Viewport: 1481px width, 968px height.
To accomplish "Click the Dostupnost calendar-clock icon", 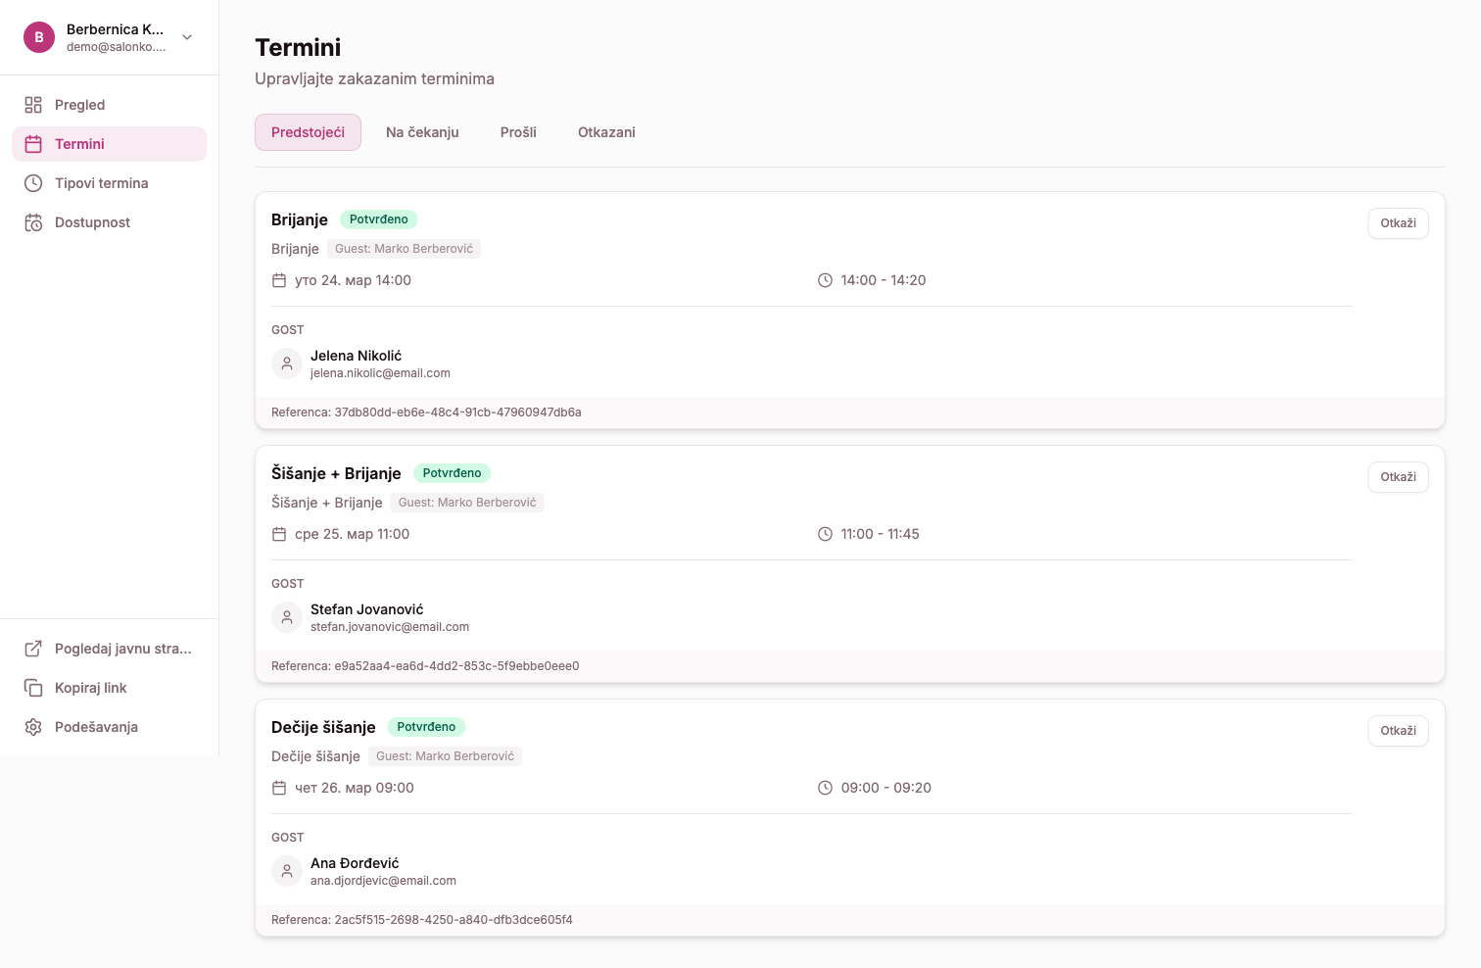I will pyautogui.click(x=33, y=222).
